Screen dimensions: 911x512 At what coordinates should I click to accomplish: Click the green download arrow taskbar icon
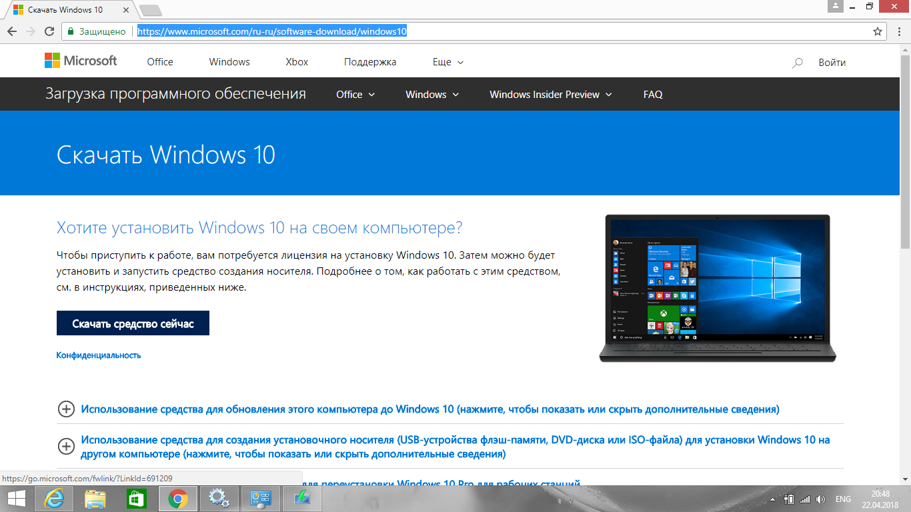[301, 499]
